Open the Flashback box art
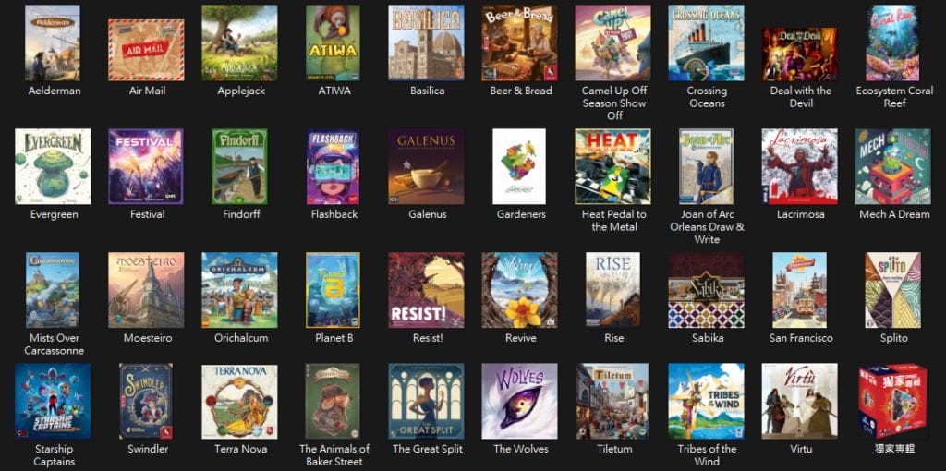This screenshot has width=946, height=471. 333,166
